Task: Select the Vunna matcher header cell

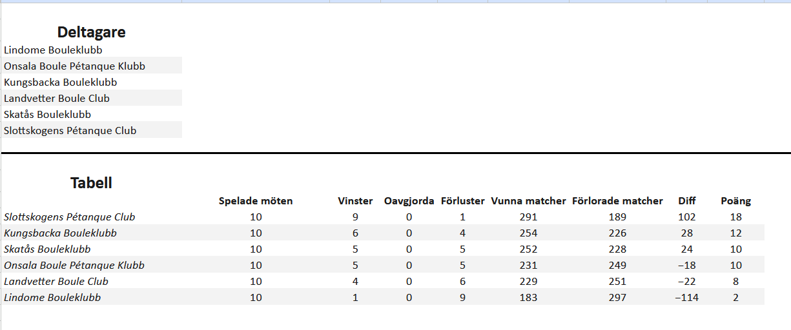Action: pos(528,200)
